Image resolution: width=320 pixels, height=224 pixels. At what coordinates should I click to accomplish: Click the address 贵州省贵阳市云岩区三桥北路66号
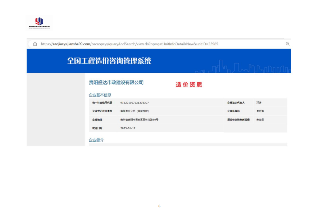(x=139, y=120)
